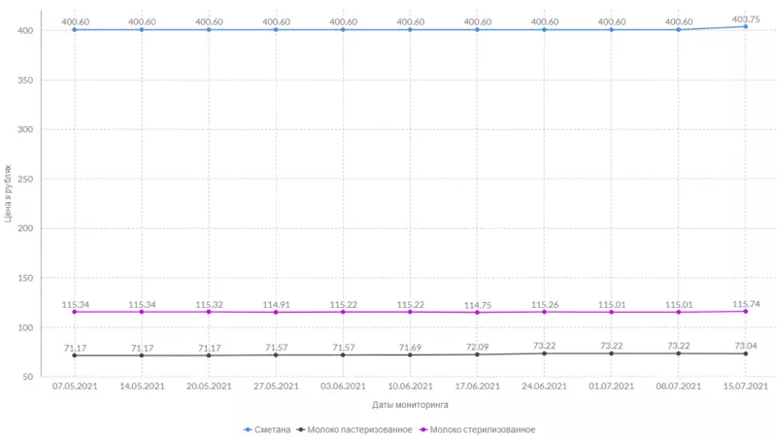Screen dimensions: 777x437
Task: Click sterilized milk point valued 115.26
Action: pos(544,312)
